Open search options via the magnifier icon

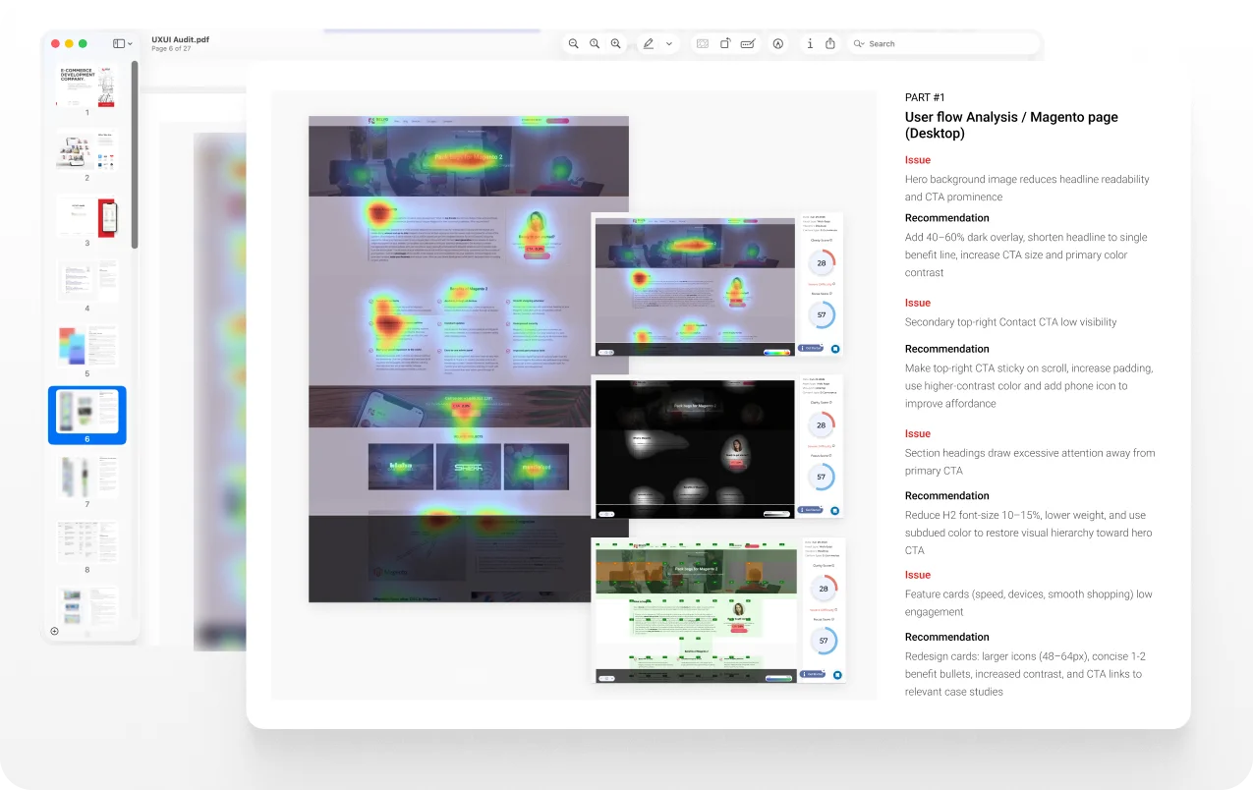859,43
